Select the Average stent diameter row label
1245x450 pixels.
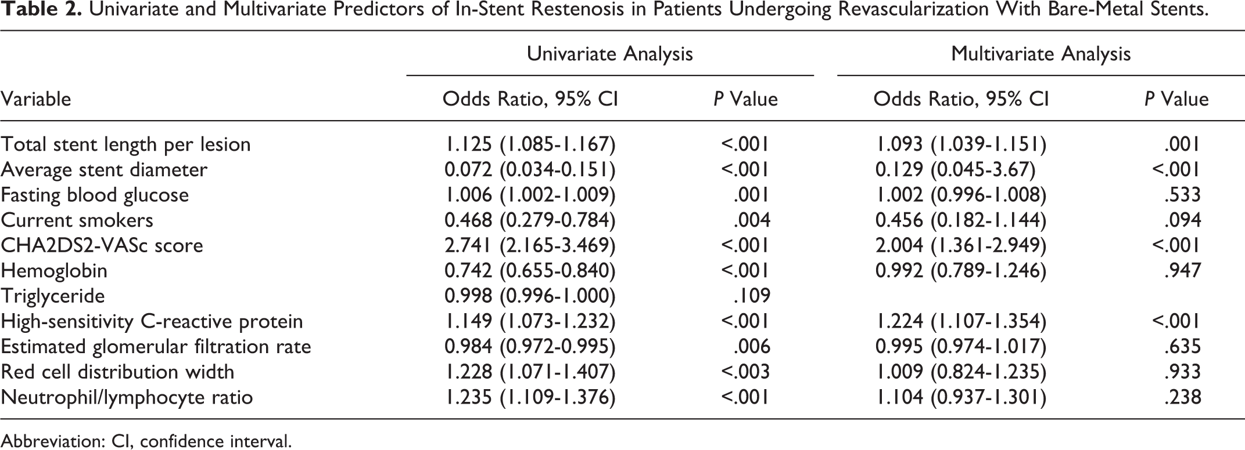click(x=104, y=169)
